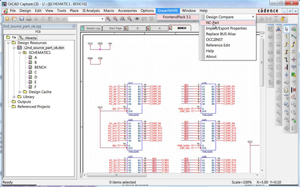This screenshot has width=300, height=187.
Task: Click the '0 items selected' status text
Action: pos(123,182)
